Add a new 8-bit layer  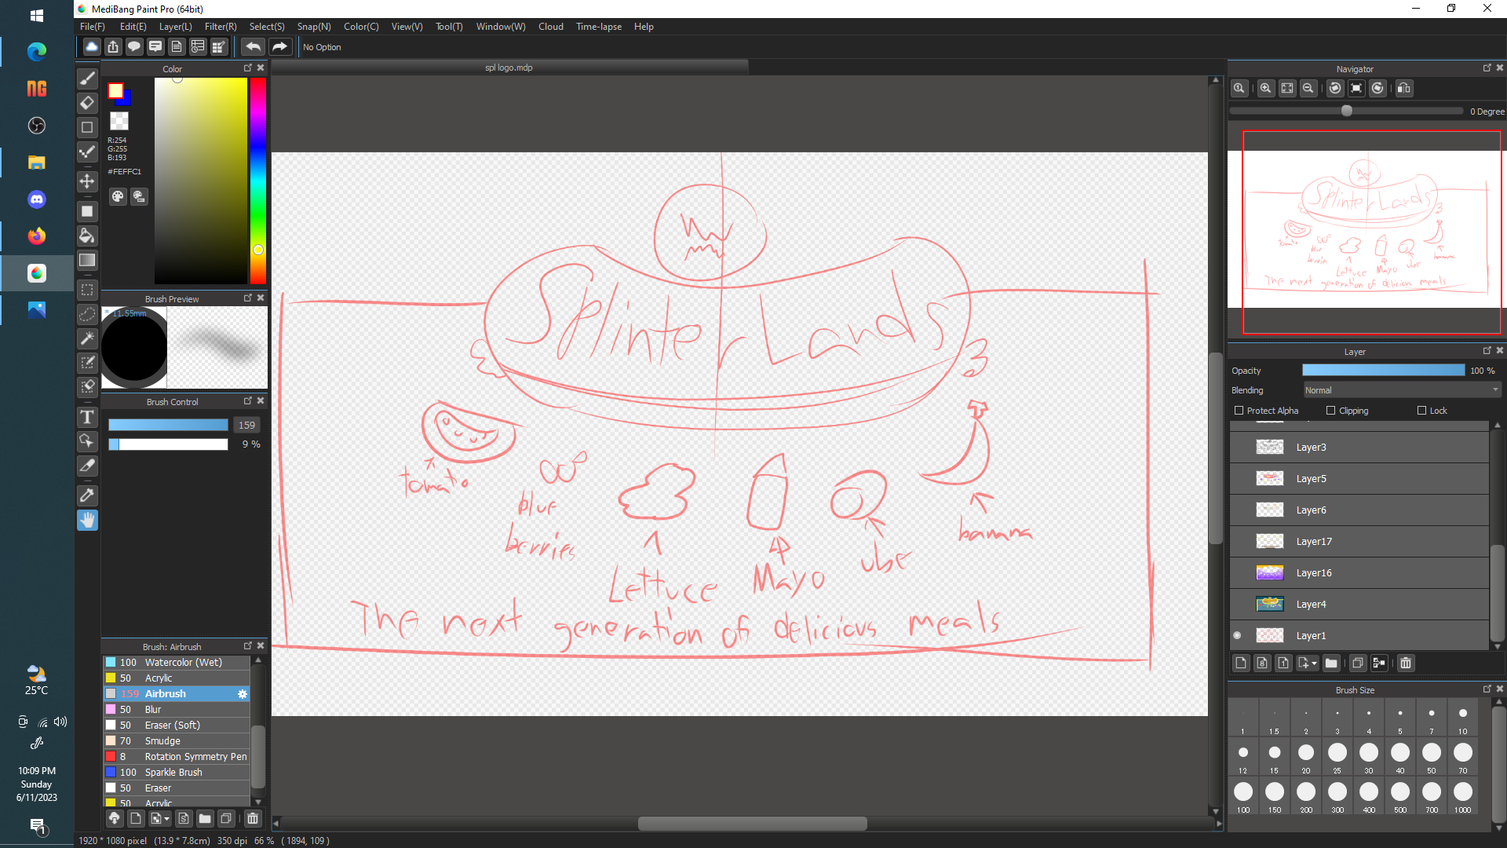[x=1262, y=663]
